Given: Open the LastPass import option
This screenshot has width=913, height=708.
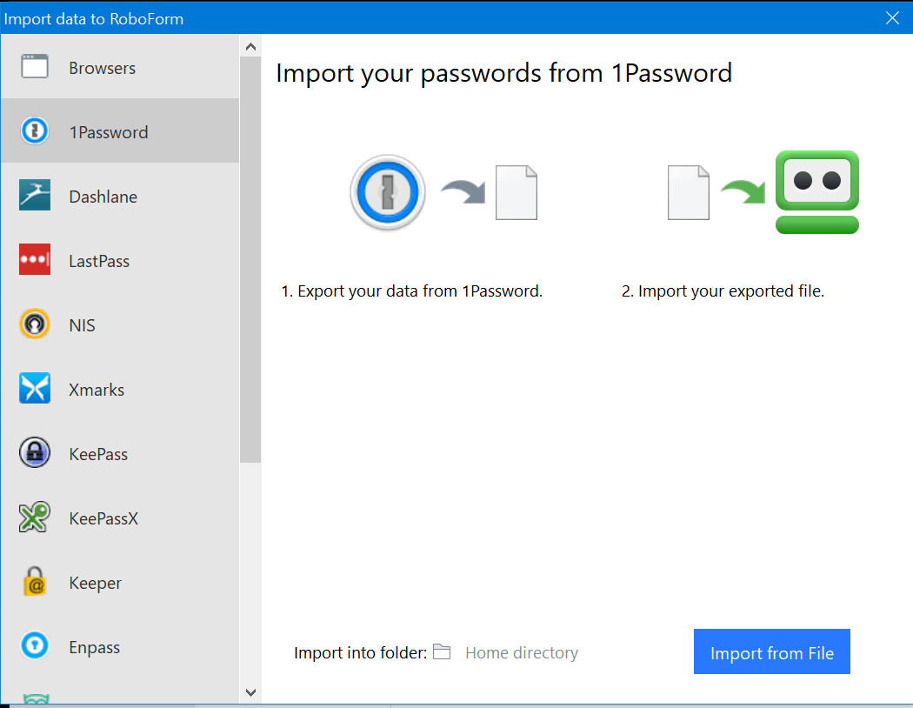Looking at the screenshot, I should point(120,260).
